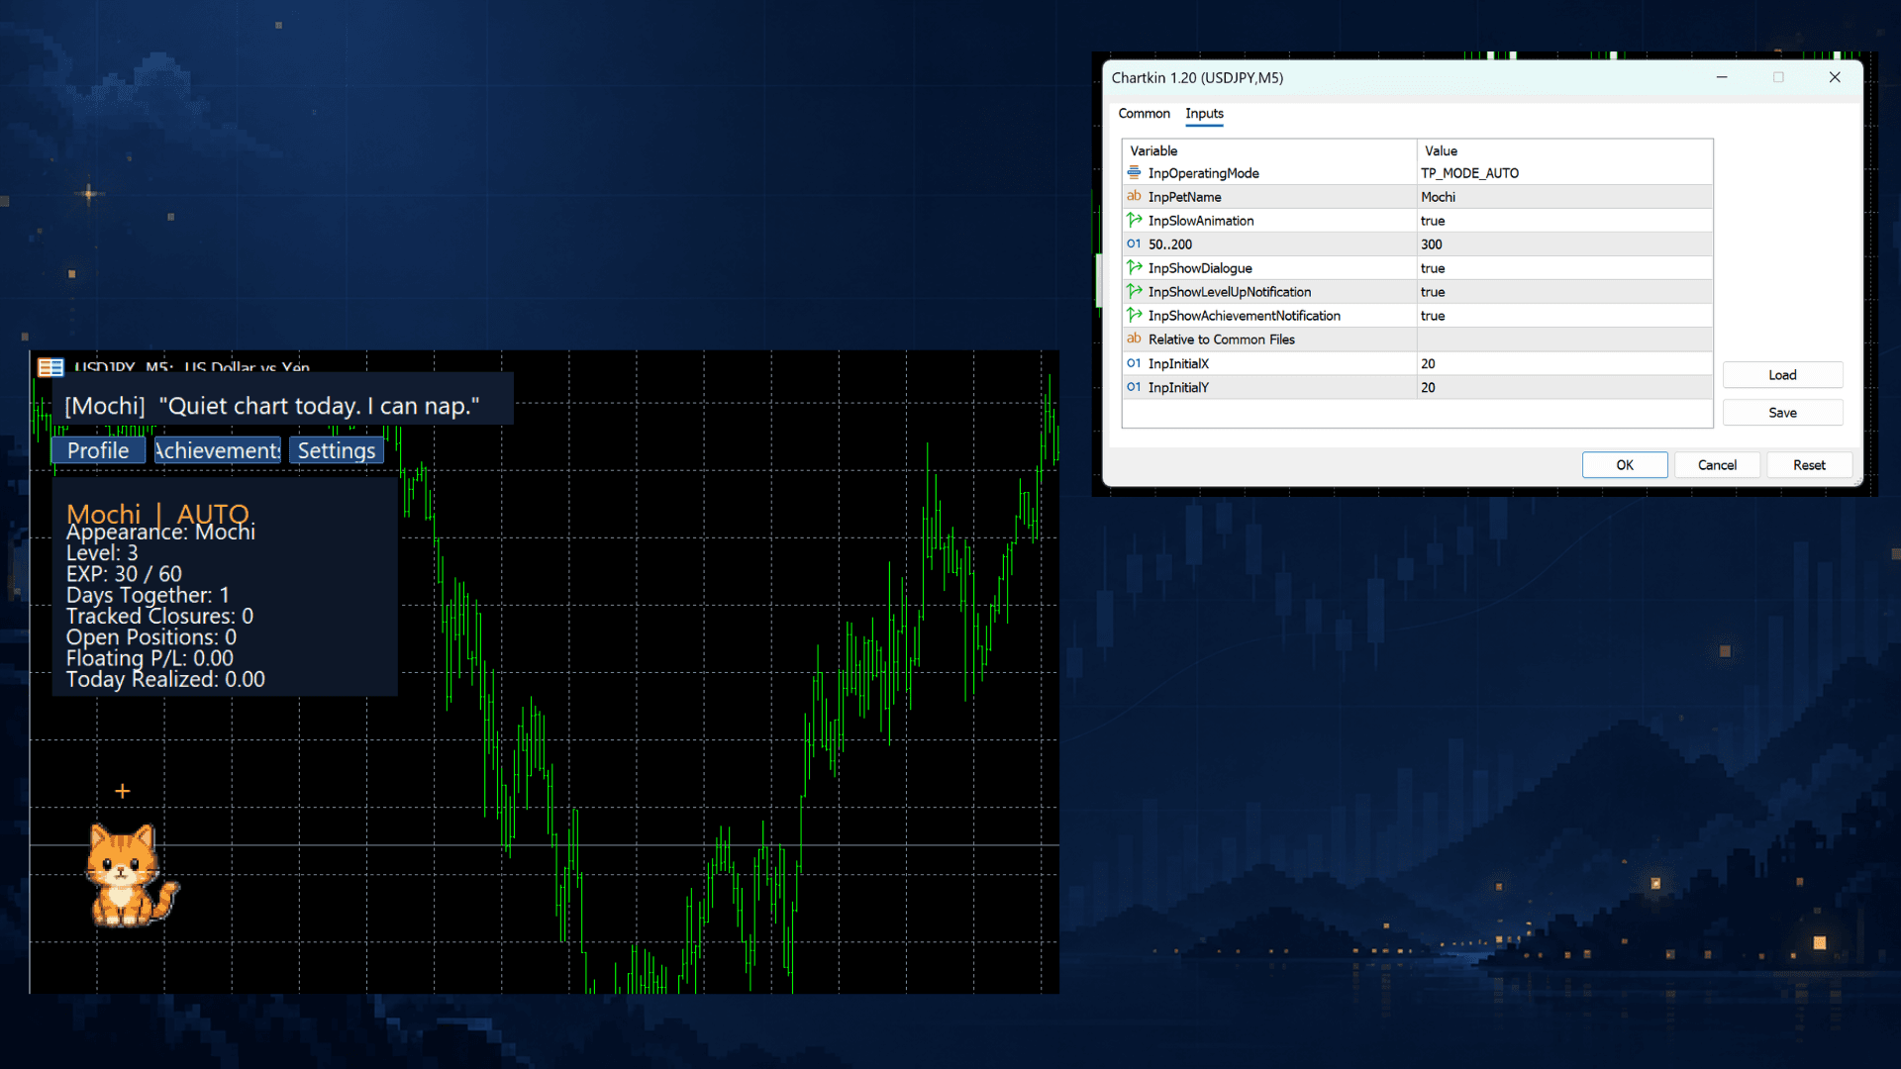
Task: Click the orange plus sign above the cat
Action: click(123, 791)
